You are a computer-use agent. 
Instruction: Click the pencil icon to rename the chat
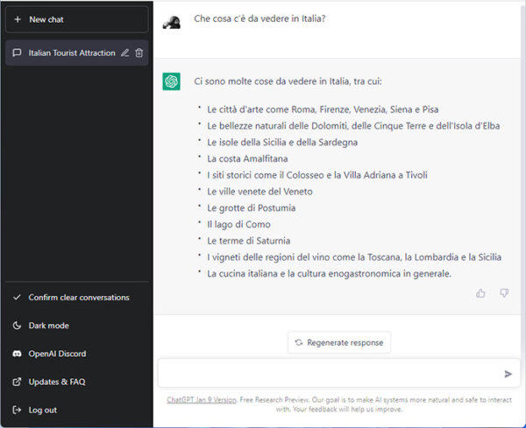coord(125,53)
